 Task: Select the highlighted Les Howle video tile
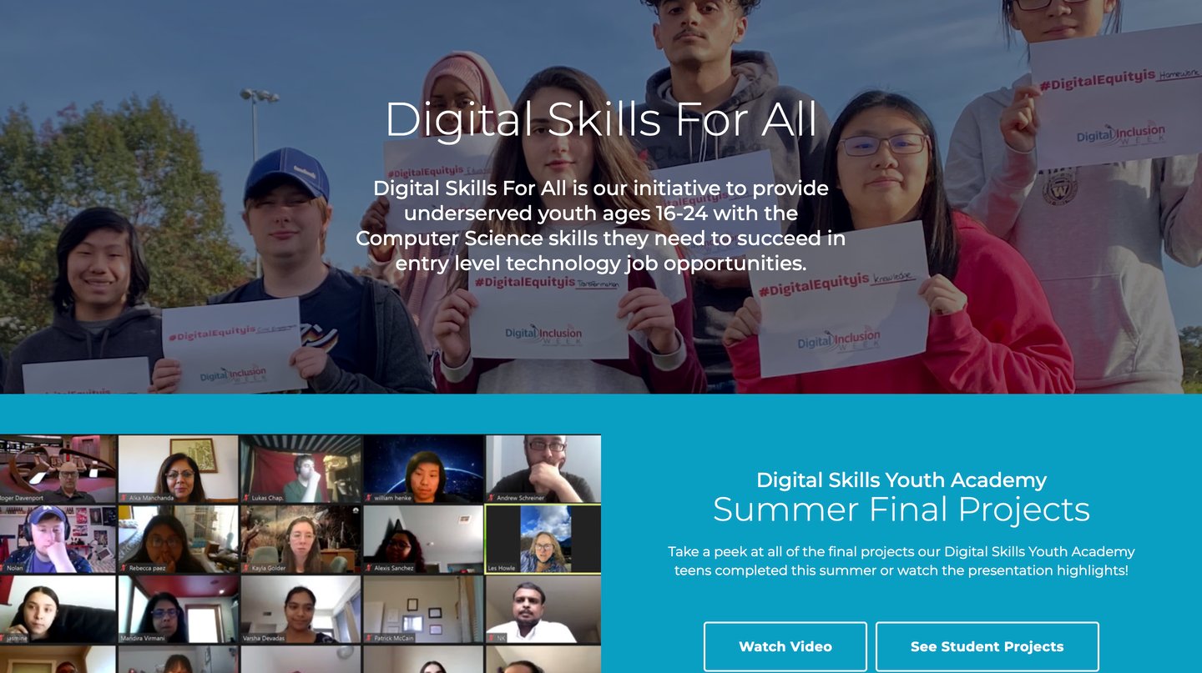coord(543,539)
